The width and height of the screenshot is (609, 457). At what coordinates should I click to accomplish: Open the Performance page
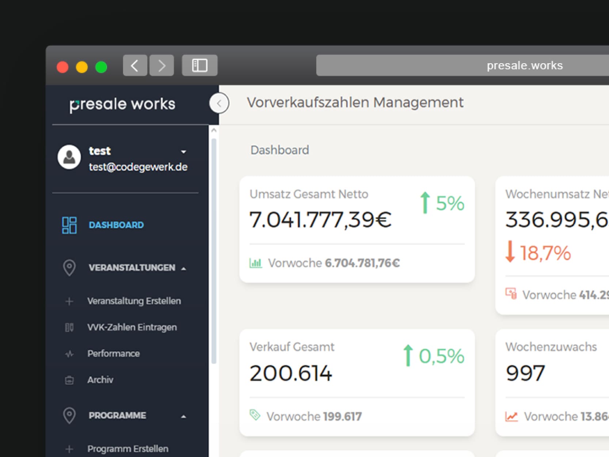click(113, 354)
